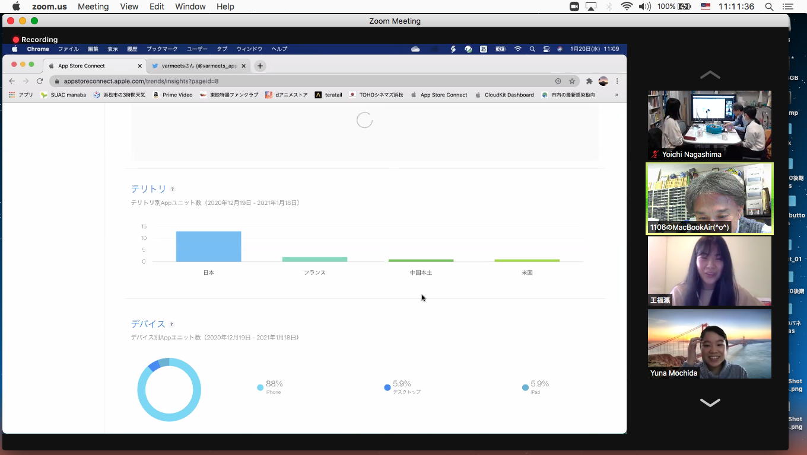The height and width of the screenshot is (455, 807).
Task: Open the CloudKit Dashboard bookmark
Action: 504,95
